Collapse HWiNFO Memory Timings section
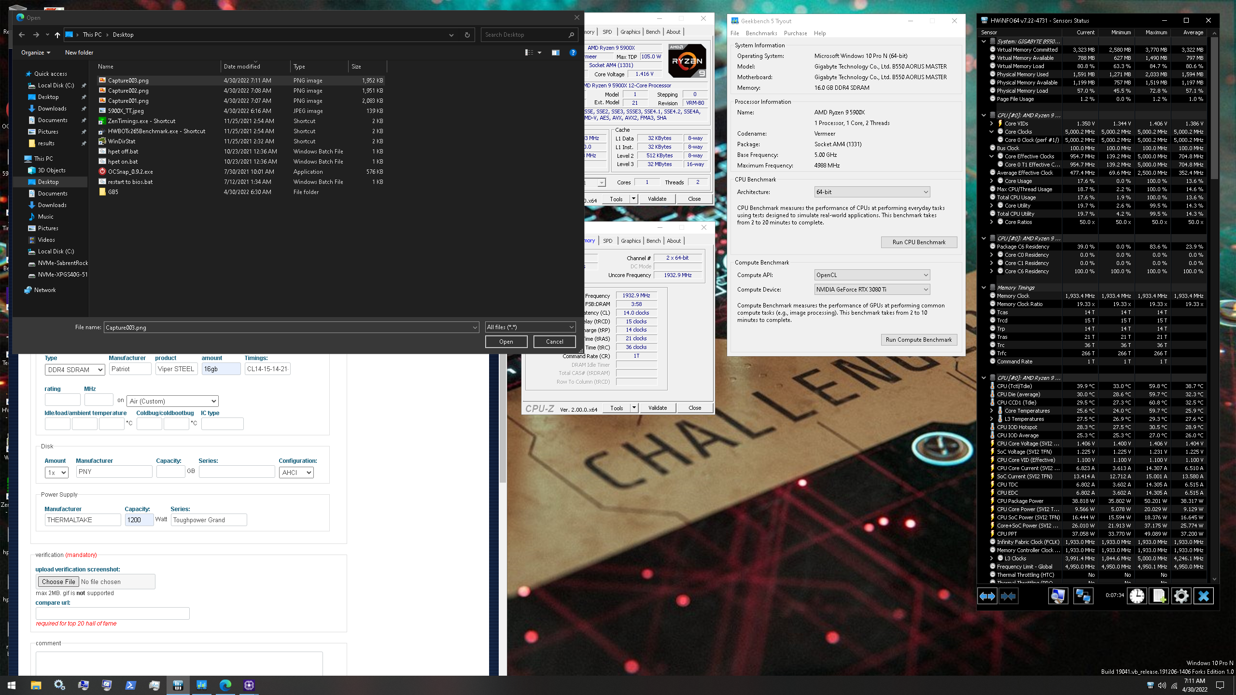The height and width of the screenshot is (695, 1236). [x=983, y=288]
